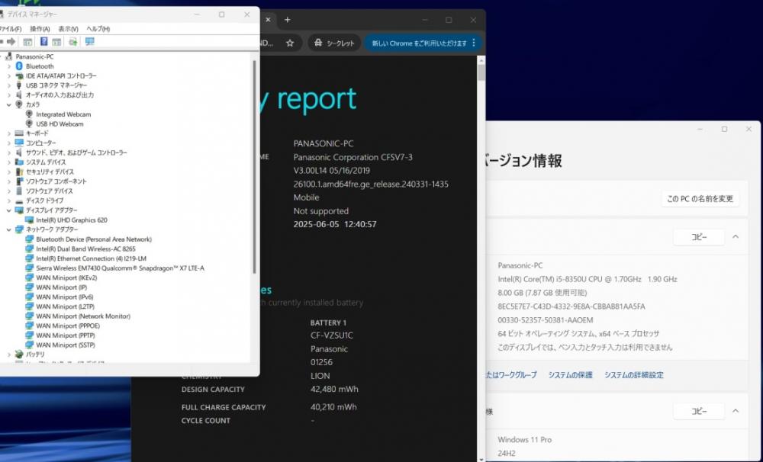Collapse the ネットワーク アダプター category

8,229
